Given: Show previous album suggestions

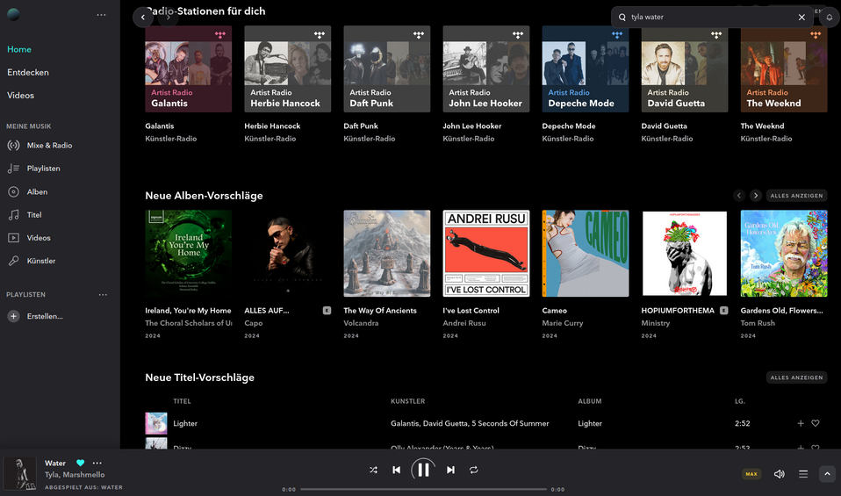Looking at the screenshot, I should 739,196.
